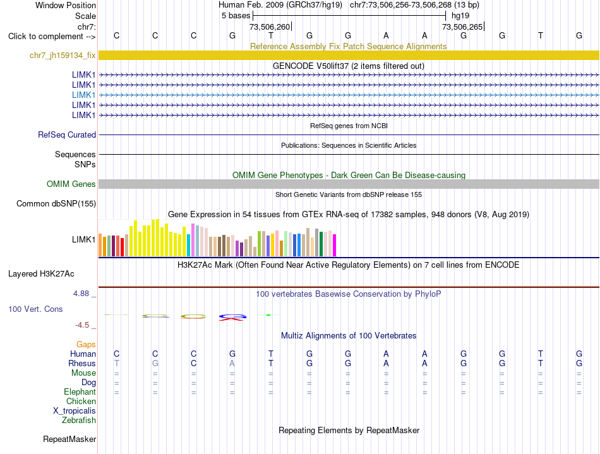
Task: Open the RefSeq genes from NCBI title
Action: (x=349, y=126)
